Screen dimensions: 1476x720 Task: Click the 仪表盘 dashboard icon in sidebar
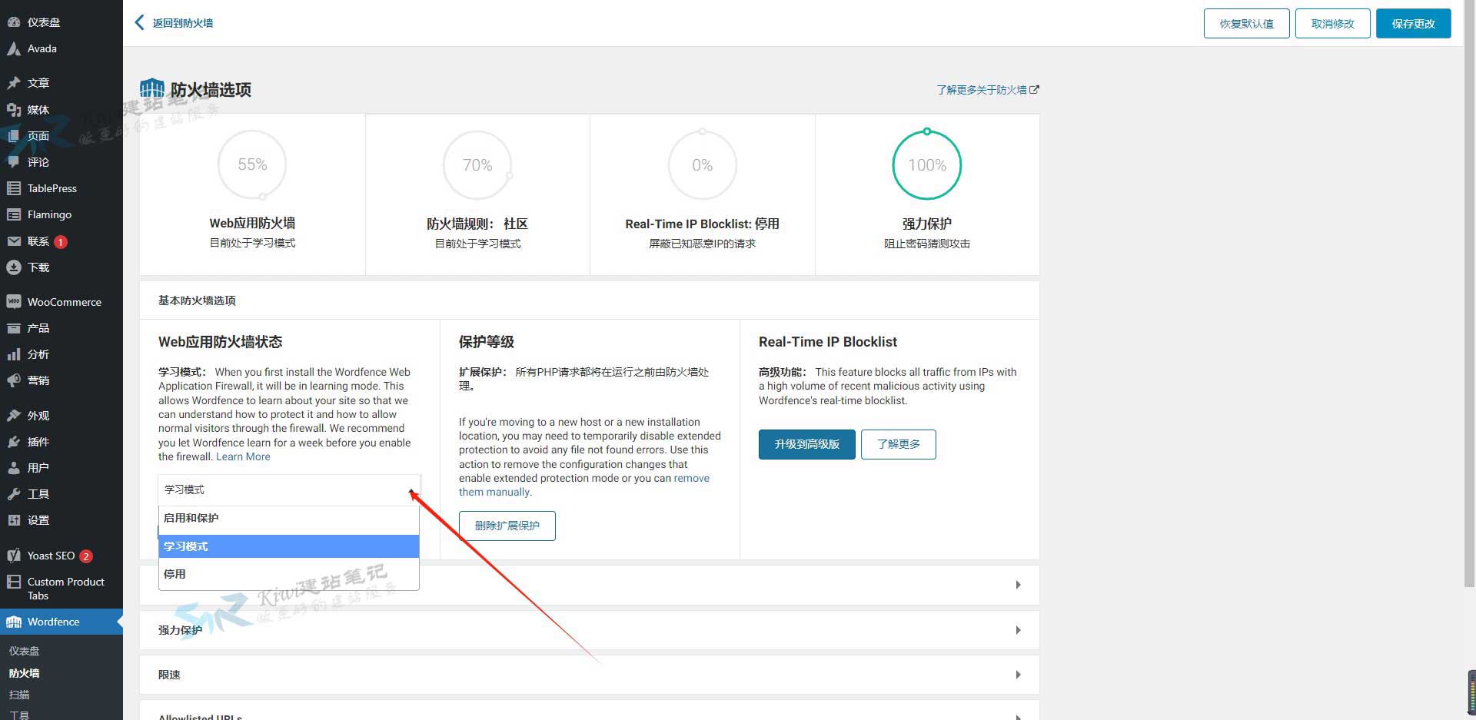point(14,22)
